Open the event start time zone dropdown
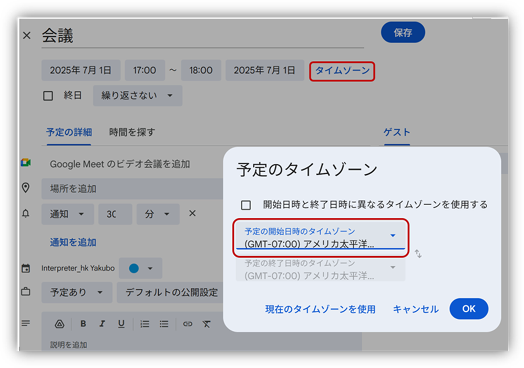The image size is (524, 368). click(x=320, y=238)
